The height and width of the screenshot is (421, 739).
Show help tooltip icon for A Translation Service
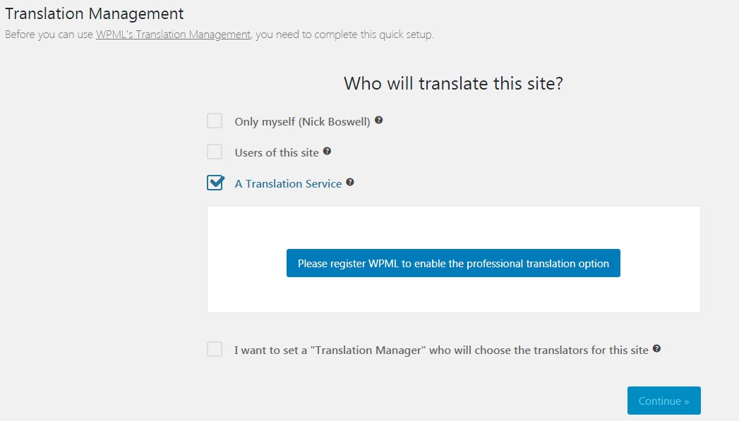pyautogui.click(x=349, y=182)
